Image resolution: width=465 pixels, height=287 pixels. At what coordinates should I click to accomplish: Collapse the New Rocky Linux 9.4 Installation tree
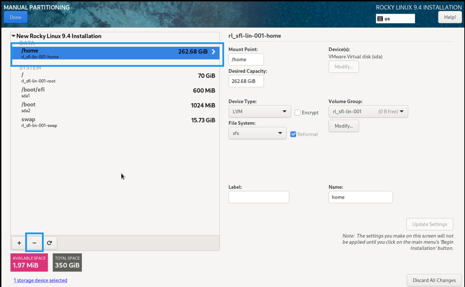point(14,36)
